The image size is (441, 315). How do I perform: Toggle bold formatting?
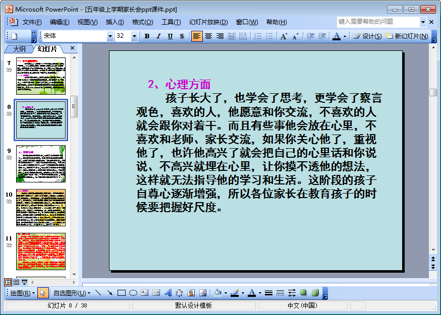coord(147,36)
